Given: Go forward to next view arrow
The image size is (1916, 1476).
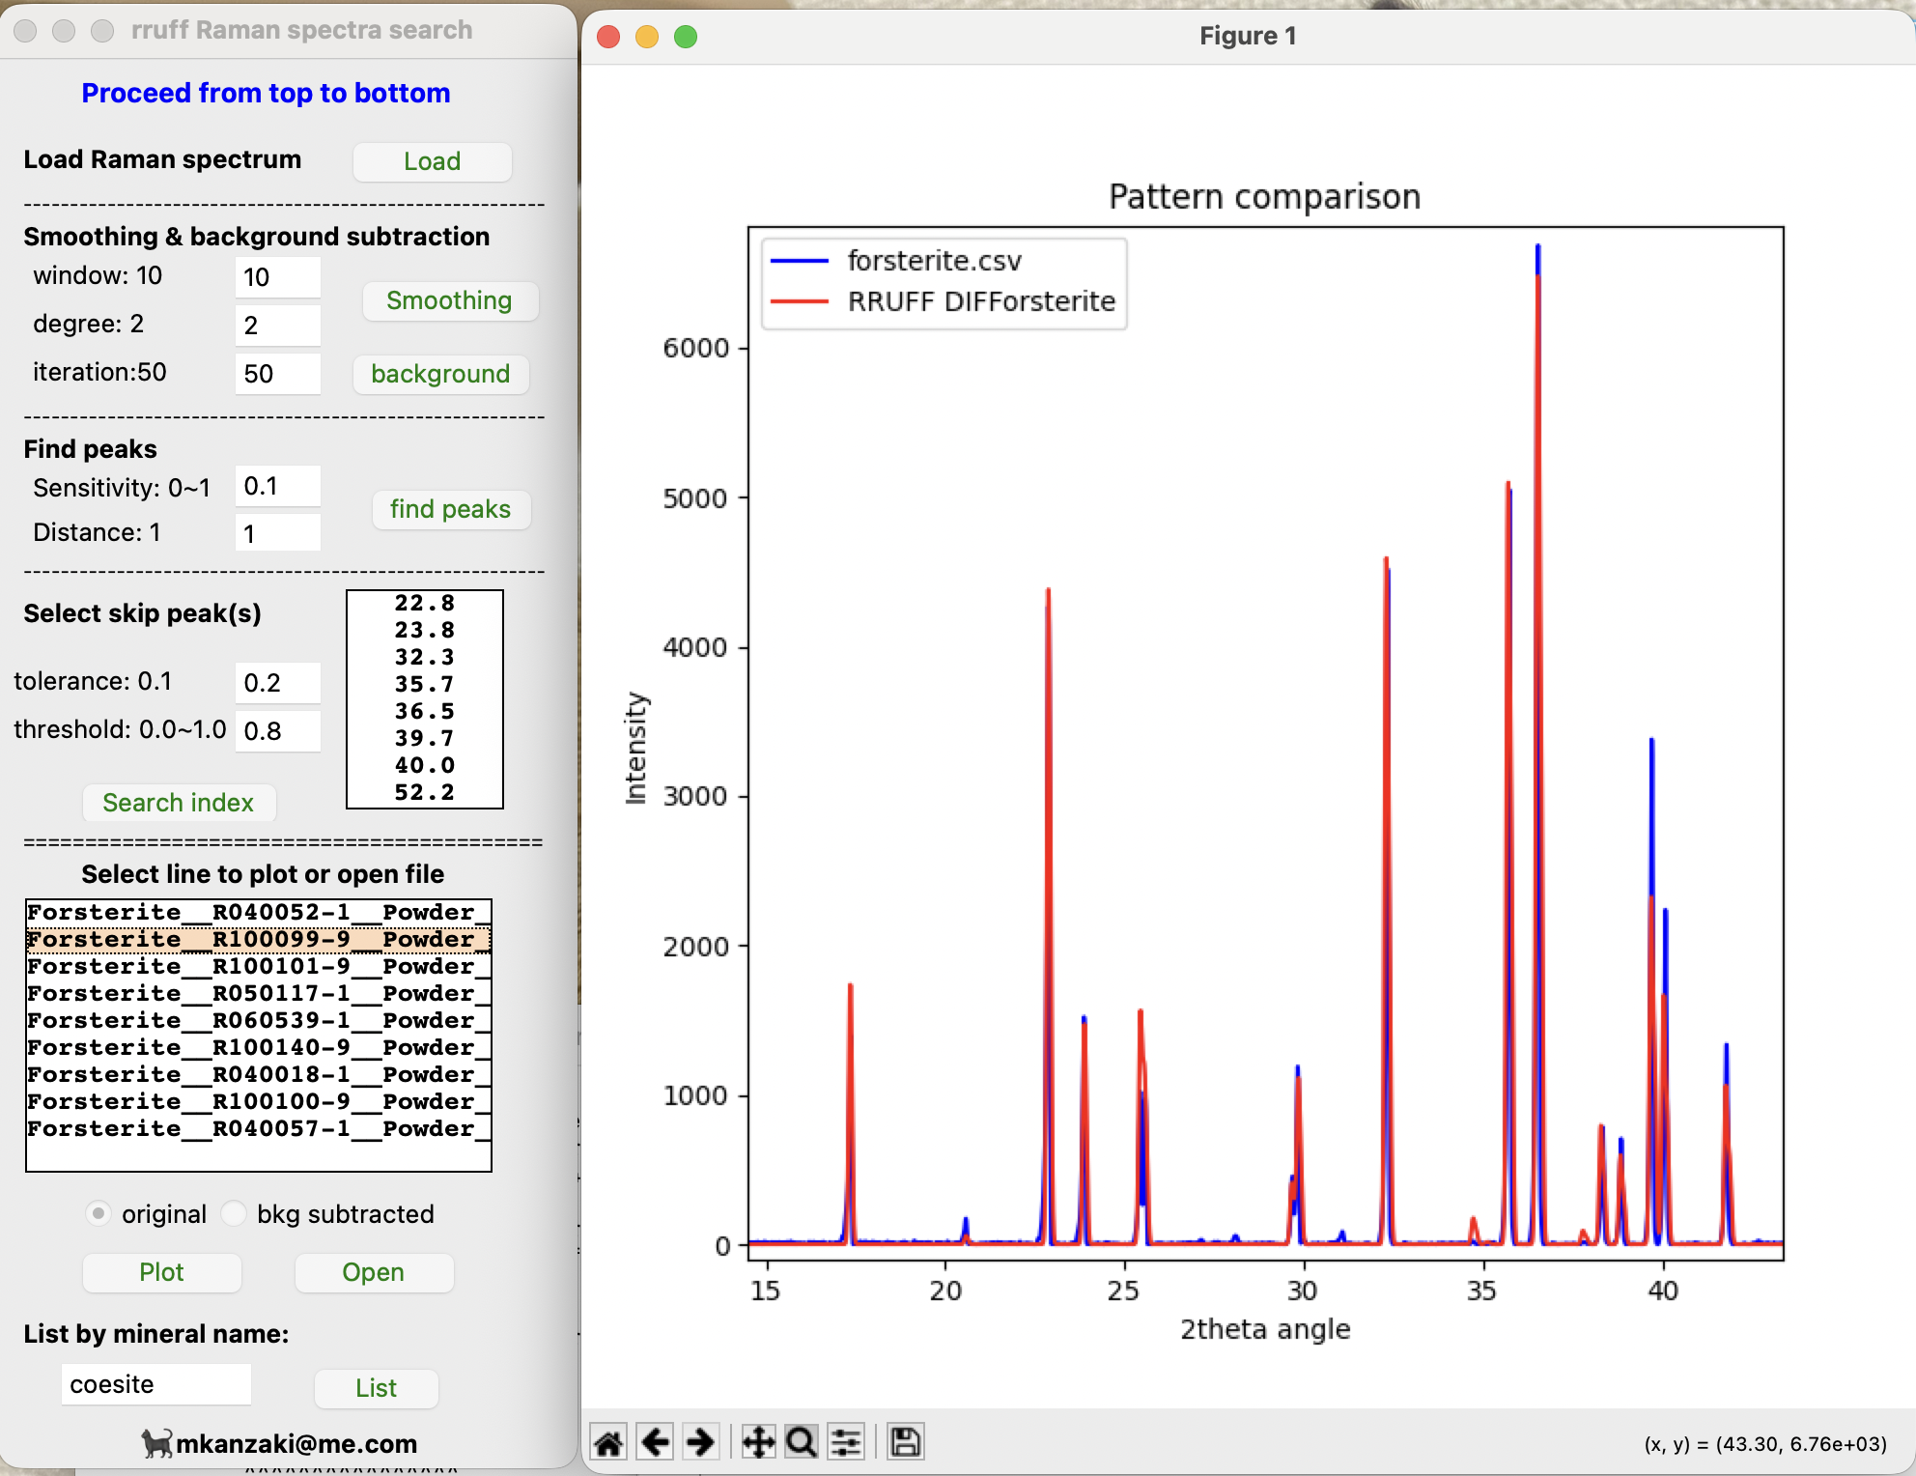Looking at the screenshot, I should pos(701,1443).
